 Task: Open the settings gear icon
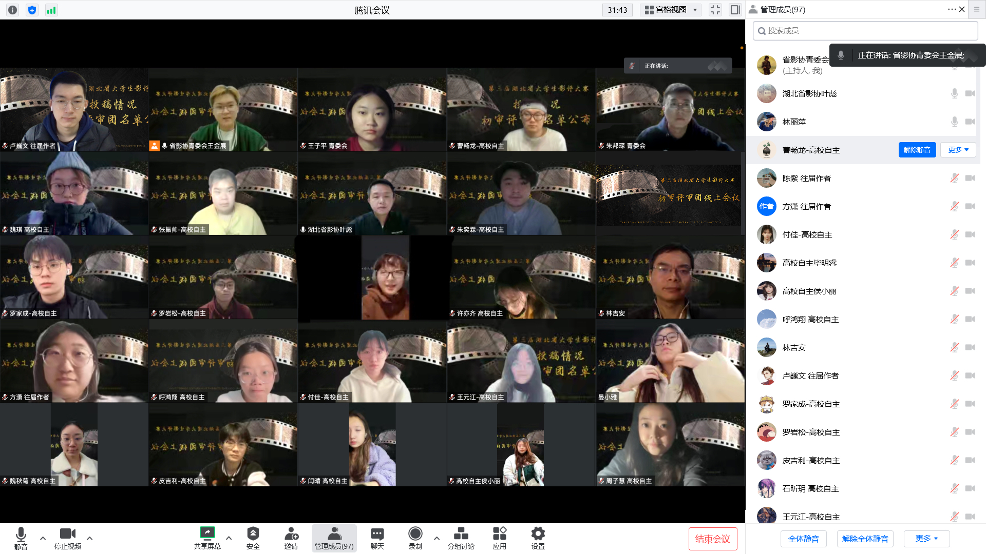point(538,534)
